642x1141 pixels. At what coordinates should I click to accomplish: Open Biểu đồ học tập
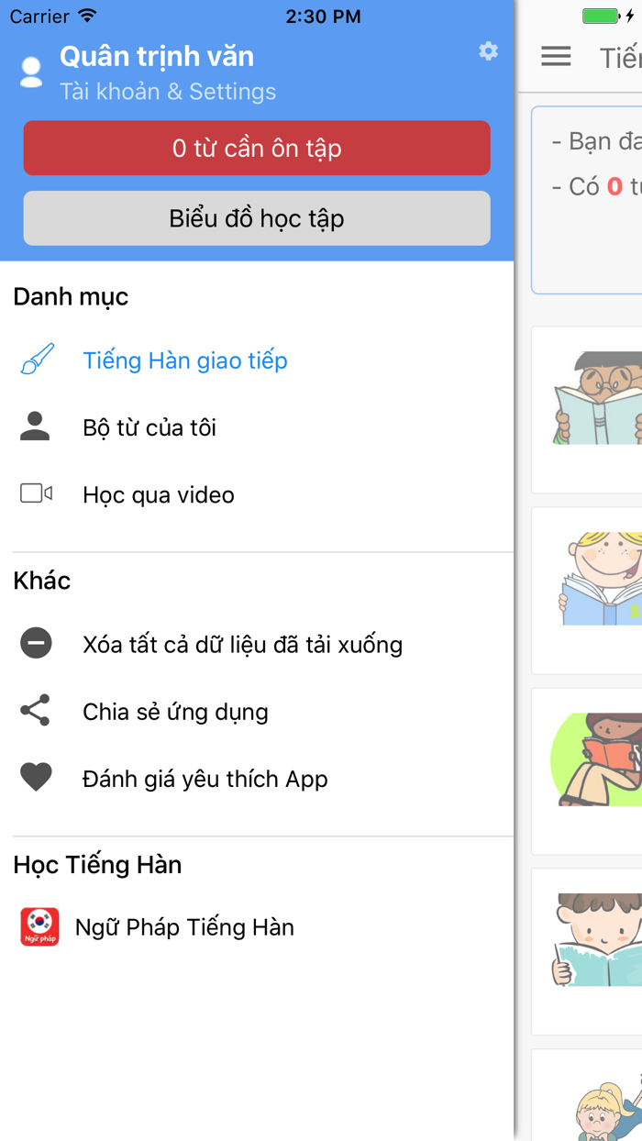257,218
